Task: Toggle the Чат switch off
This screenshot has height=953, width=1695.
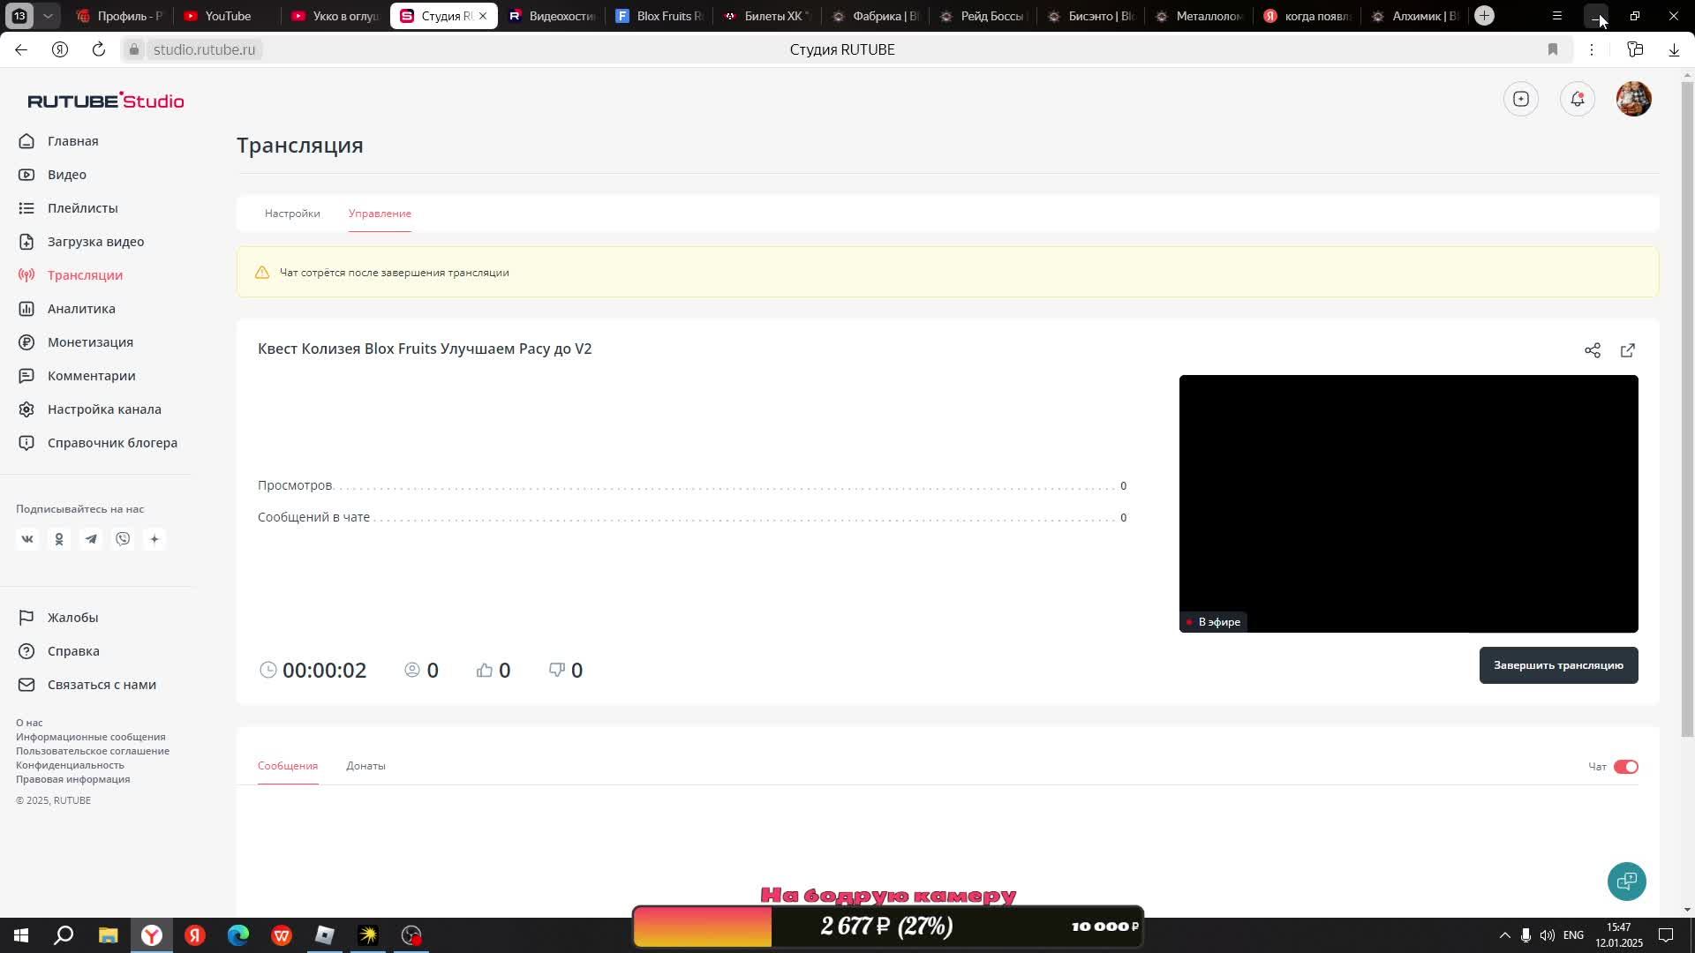Action: (x=1625, y=767)
